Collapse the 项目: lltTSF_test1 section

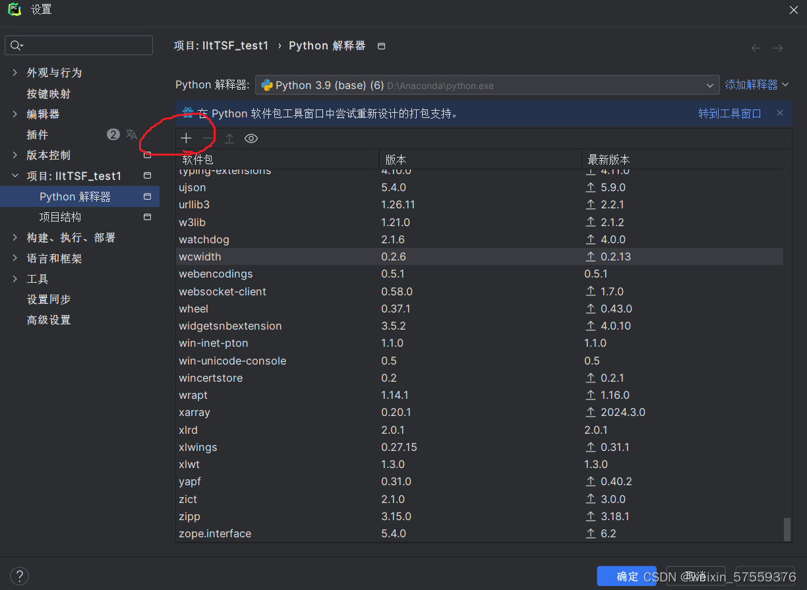[15, 175]
